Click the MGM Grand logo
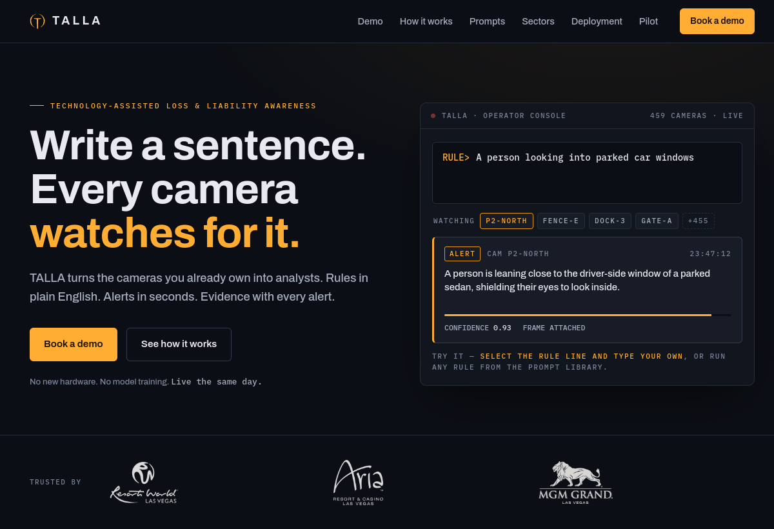This screenshot has height=529, width=774. pyautogui.click(x=575, y=483)
